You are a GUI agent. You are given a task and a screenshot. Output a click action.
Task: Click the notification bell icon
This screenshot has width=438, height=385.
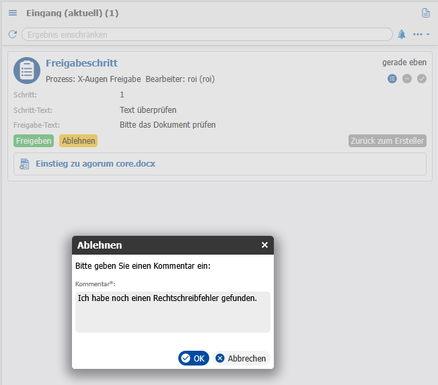pos(402,34)
